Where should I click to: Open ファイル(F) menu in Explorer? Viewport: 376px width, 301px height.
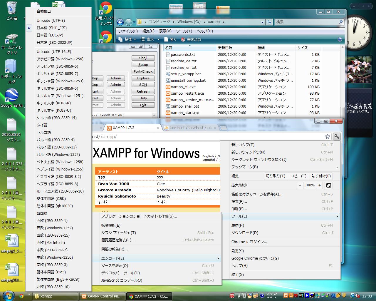[x=128, y=31]
